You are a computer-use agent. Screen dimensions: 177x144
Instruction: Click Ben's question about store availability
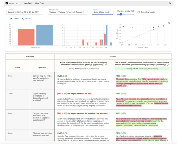(41, 117)
